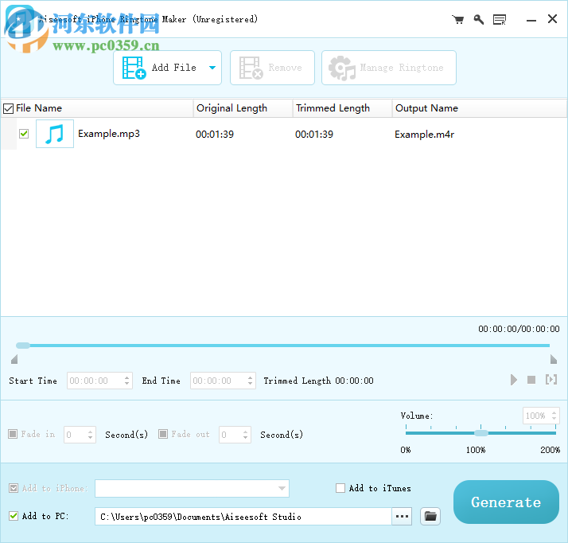The image size is (568, 543).
Task: Select the Example.mp3 file name
Action: (109, 134)
